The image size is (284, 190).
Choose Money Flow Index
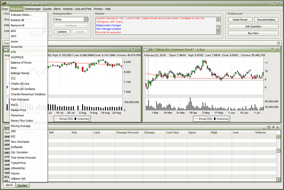(x=29, y=121)
